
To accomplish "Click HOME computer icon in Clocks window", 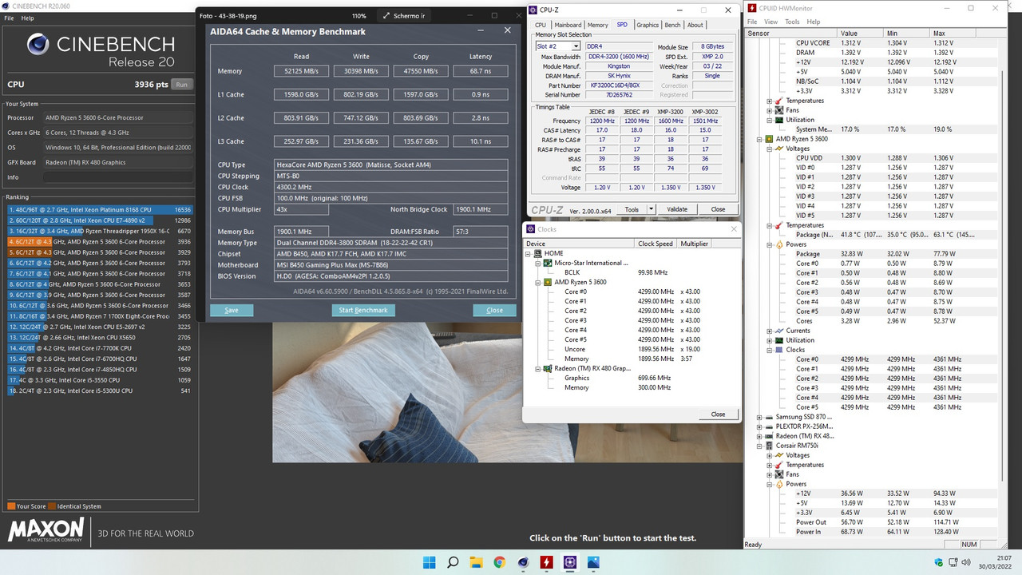I will [x=538, y=253].
